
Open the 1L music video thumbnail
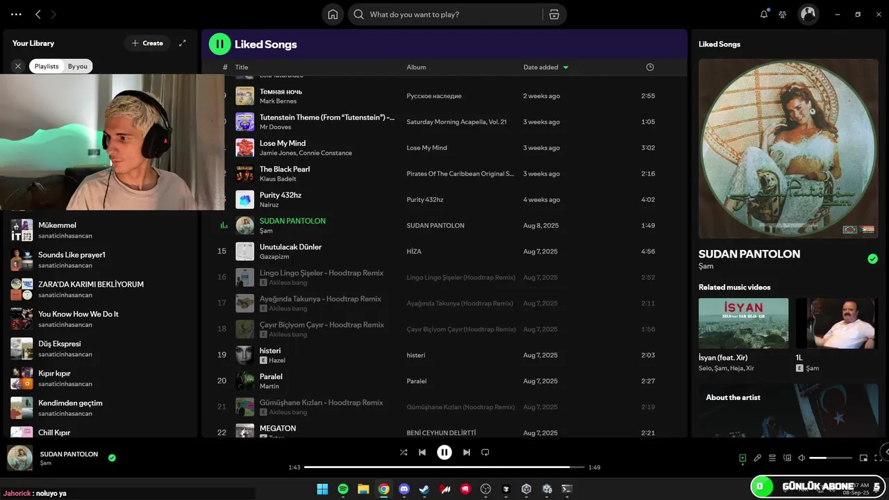836,323
